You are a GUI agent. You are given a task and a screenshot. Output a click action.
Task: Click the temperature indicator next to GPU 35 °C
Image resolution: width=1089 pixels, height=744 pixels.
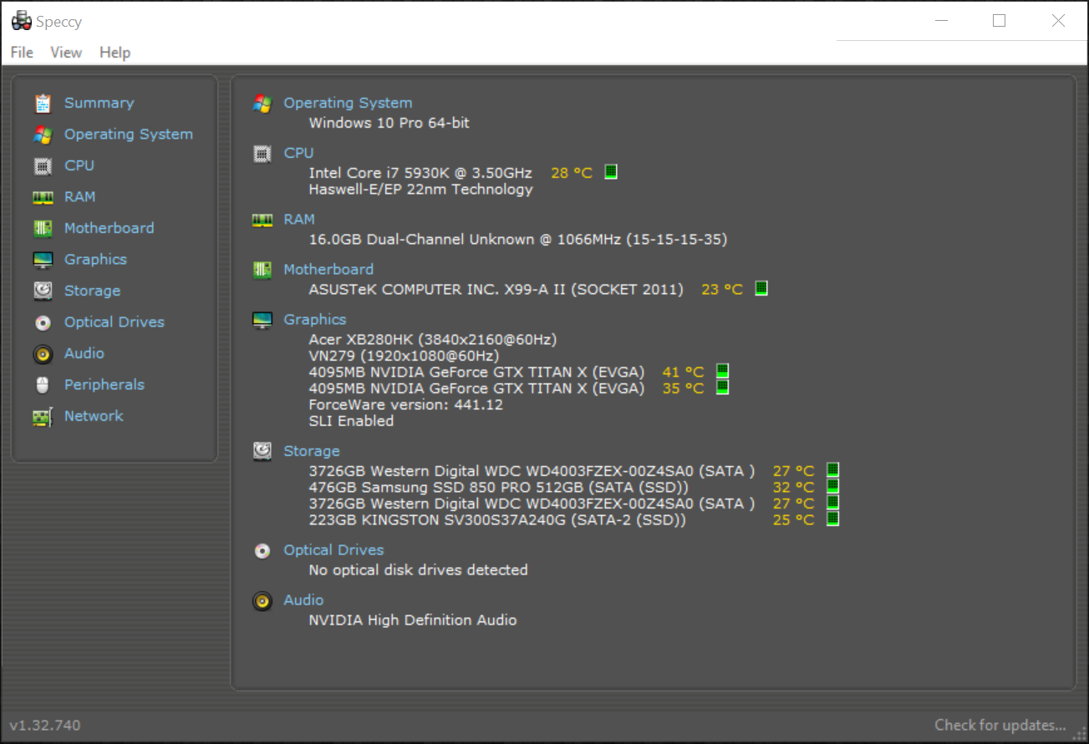(723, 387)
